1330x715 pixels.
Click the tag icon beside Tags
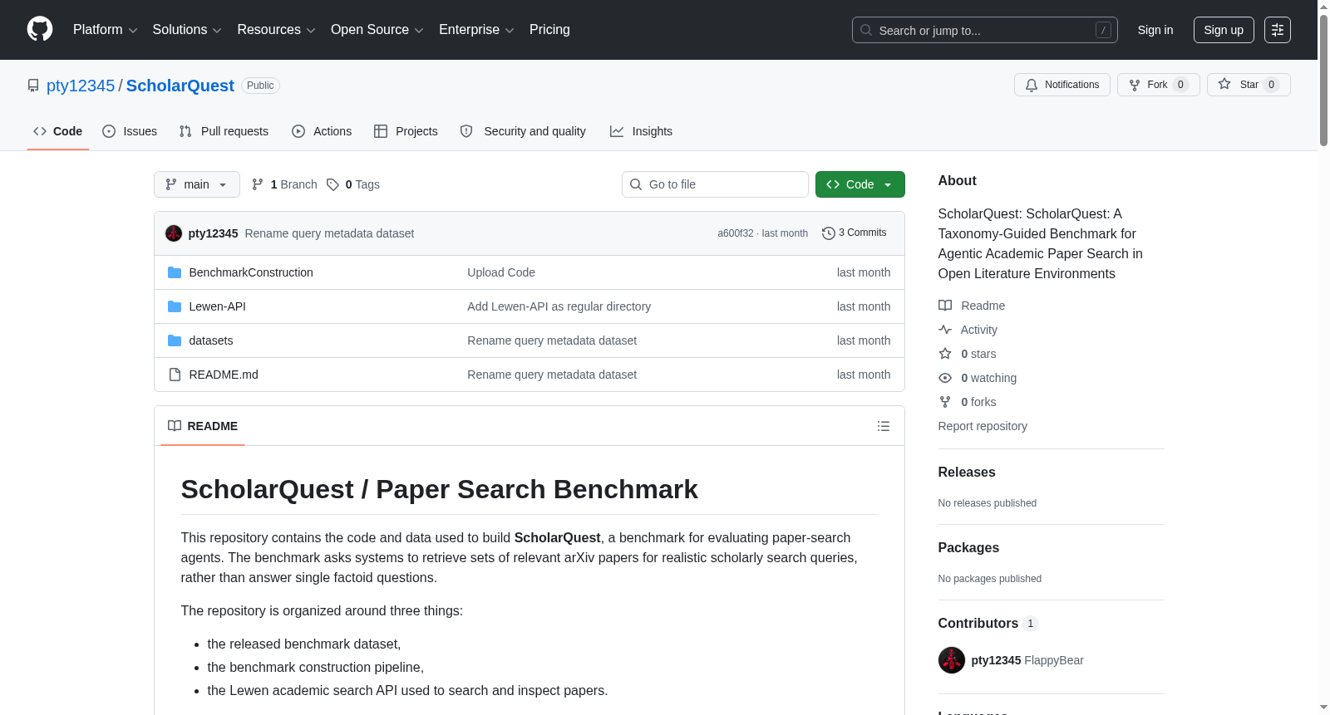332,184
